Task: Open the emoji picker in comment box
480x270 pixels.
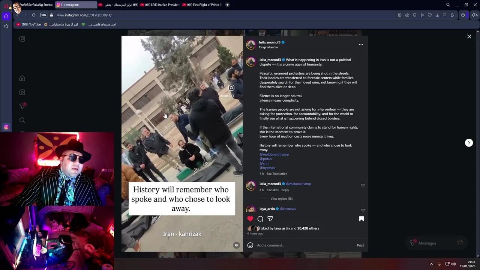Action: pyautogui.click(x=250, y=245)
